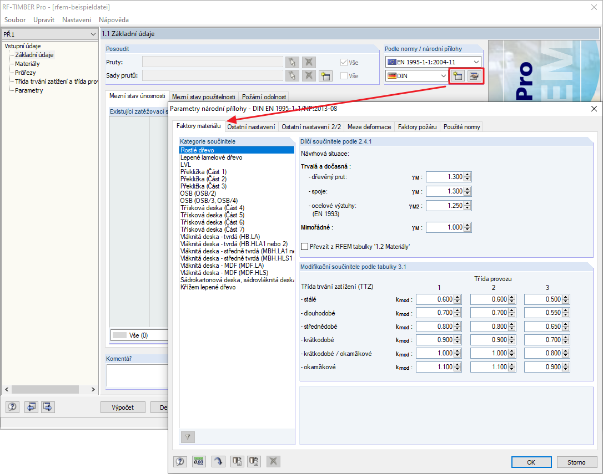Open help in the national annex dialog

pyautogui.click(x=180, y=461)
